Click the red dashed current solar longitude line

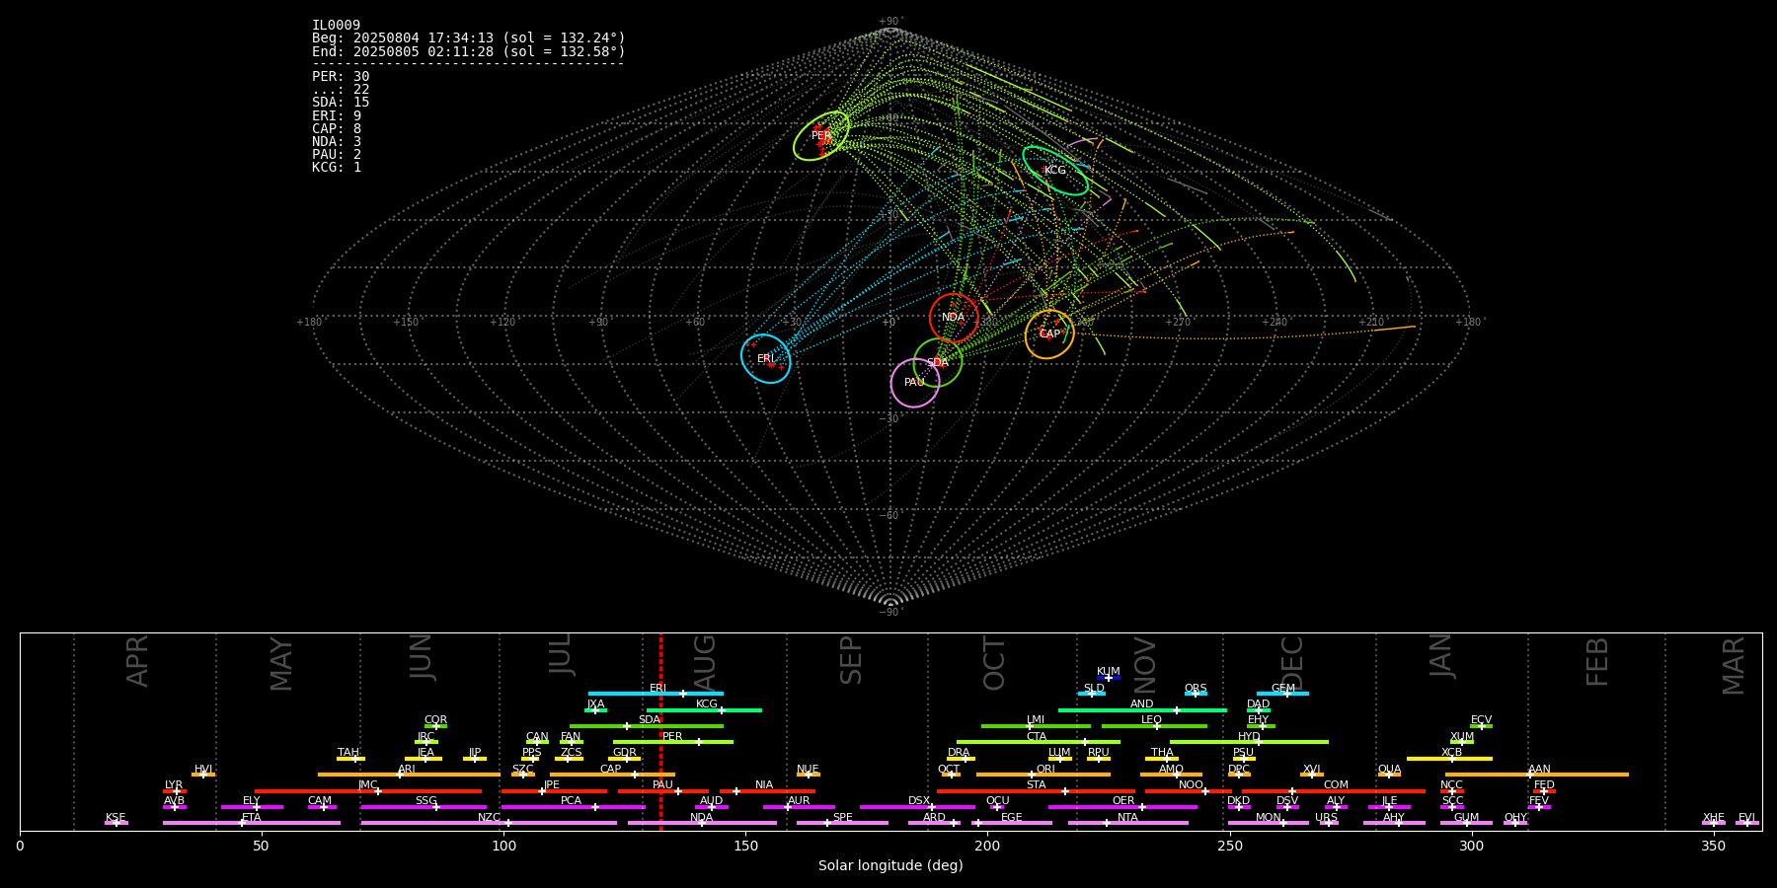(x=660, y=731)
